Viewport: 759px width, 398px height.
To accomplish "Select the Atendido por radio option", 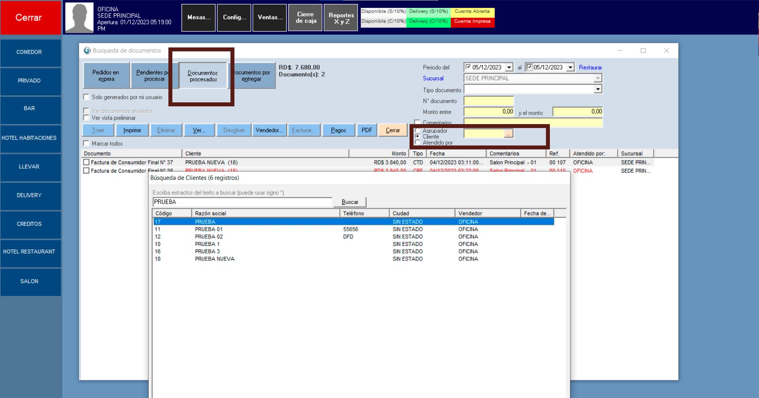I will pos(417,142).
